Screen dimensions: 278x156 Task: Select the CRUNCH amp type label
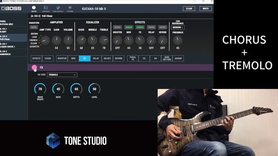33,40
